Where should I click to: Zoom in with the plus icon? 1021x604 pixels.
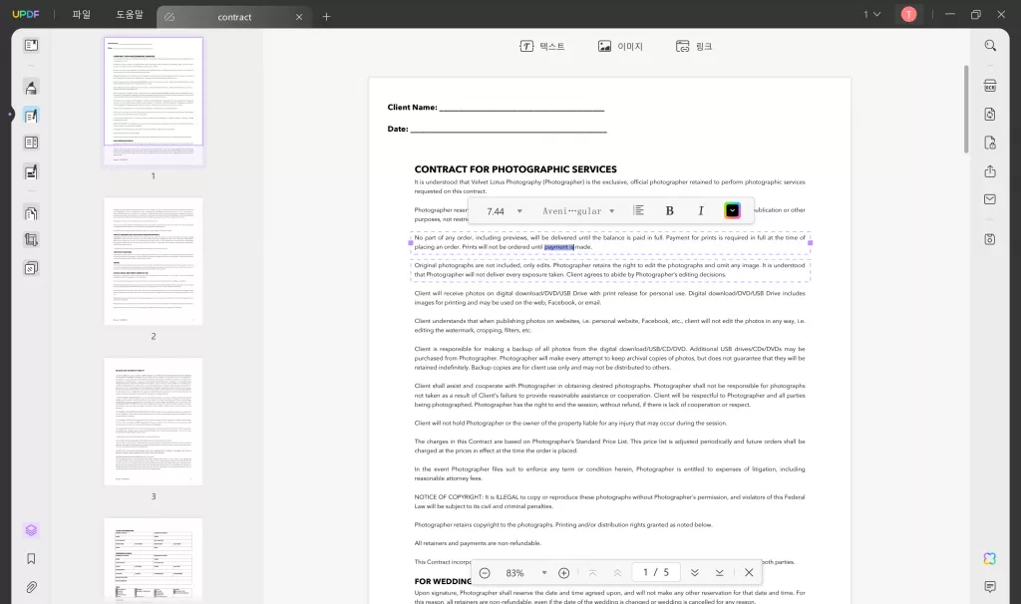pyautogui.click(x=564, y=573)
